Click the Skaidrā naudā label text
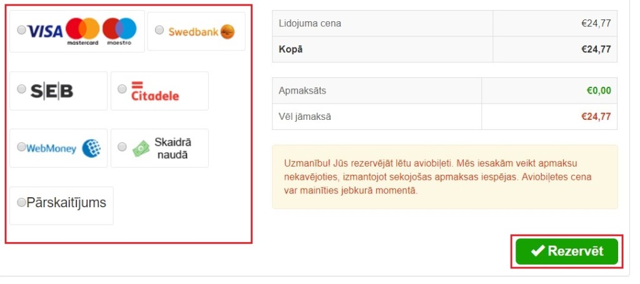The image size is (640, 284). 171,148
